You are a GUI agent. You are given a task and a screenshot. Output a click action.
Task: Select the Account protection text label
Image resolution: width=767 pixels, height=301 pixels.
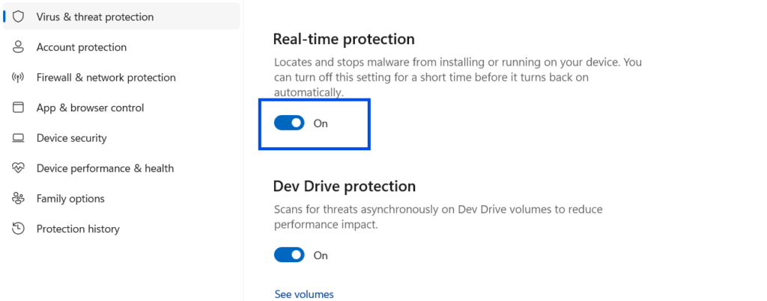81,47
